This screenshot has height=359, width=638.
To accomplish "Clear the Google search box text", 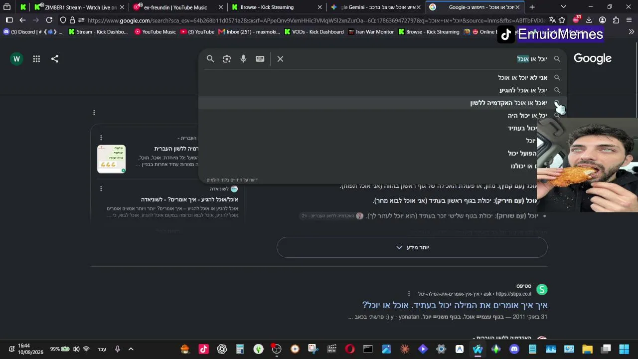I will [280, 59].
